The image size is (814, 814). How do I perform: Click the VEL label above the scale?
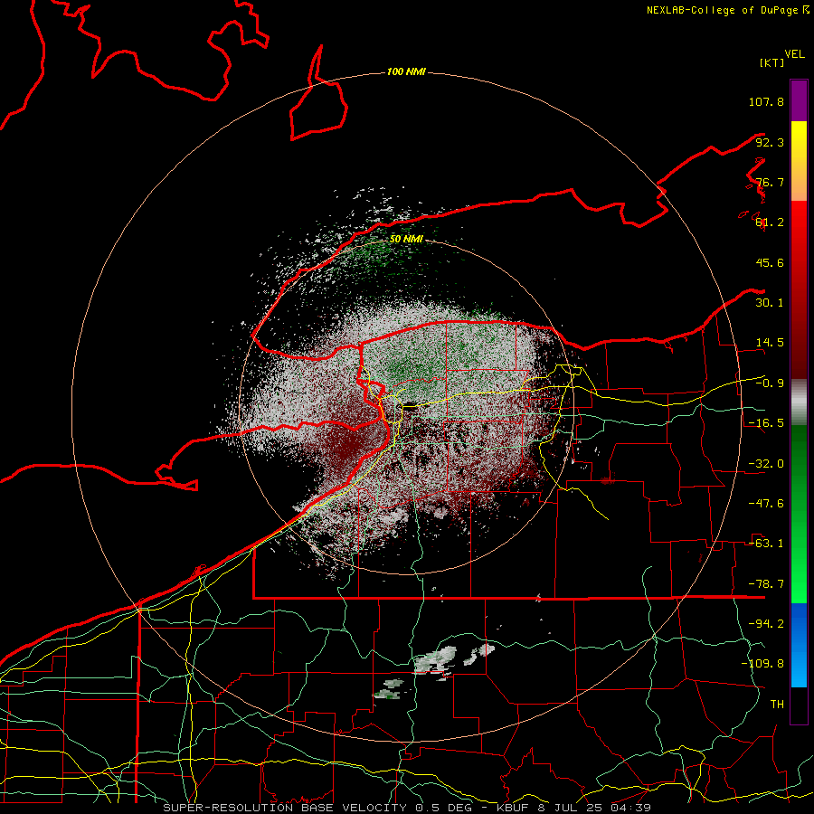pyautogui.click(x=794, y=54)
